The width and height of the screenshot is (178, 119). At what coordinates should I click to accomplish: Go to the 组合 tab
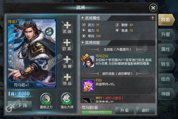tap(166, 79)
